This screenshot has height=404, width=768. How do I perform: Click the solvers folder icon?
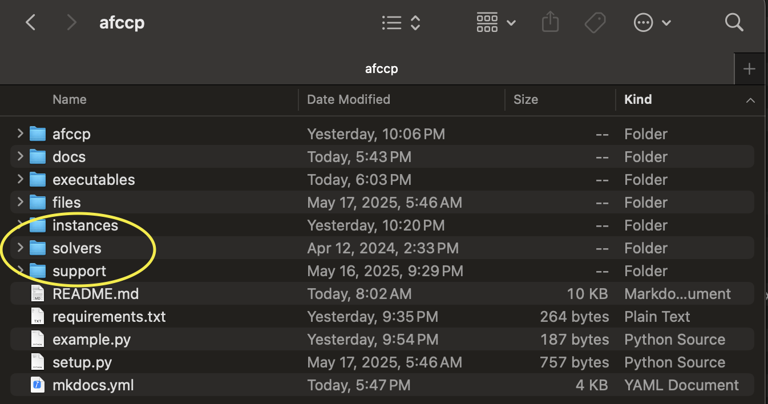pos(38,248)
